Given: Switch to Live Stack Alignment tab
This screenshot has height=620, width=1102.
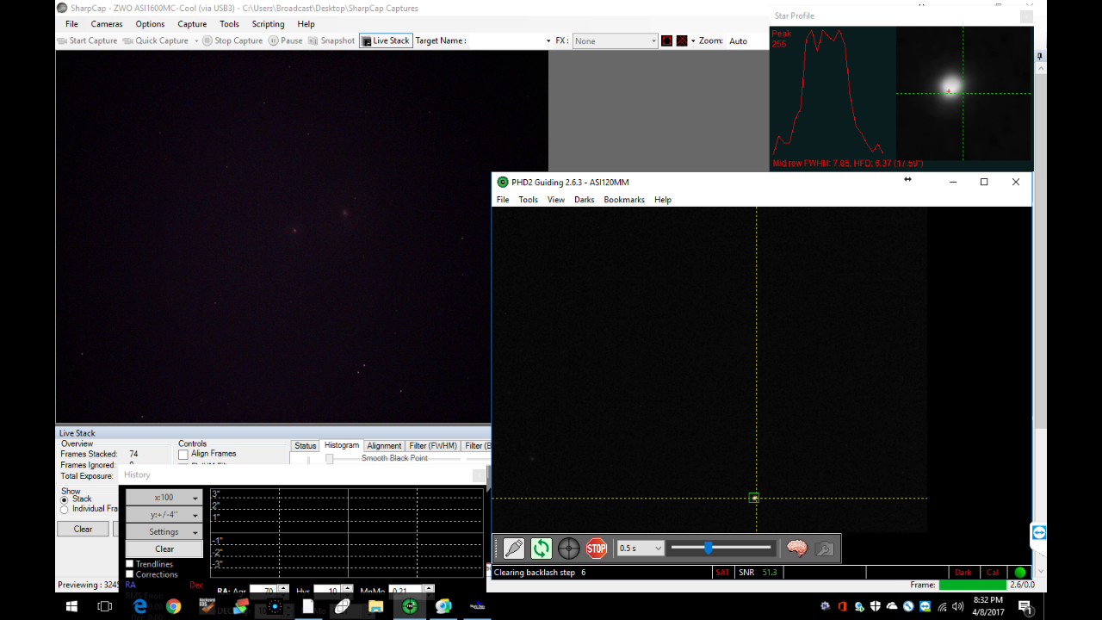Looking at the screenshot, I should tap(384, 445).
